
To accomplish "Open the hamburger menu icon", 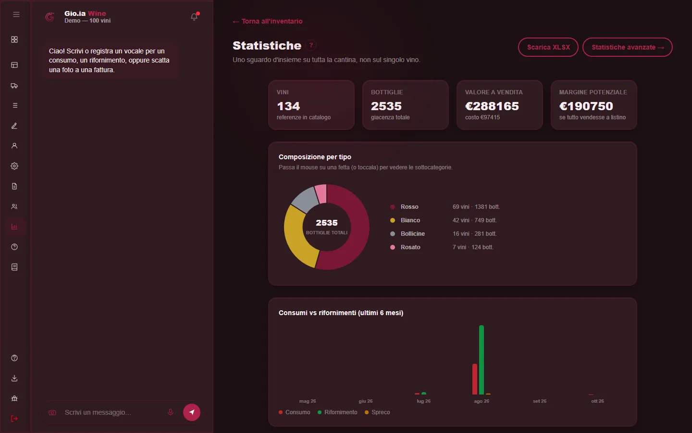I will click(x=16, y=14).
